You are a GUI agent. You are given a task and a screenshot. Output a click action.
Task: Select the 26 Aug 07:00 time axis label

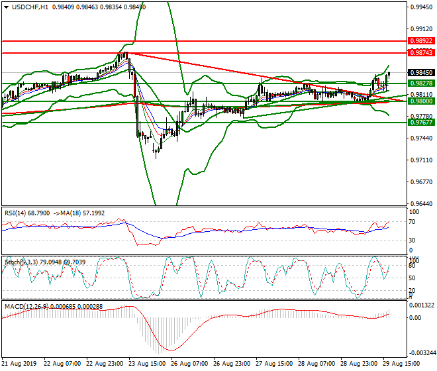click(x=189, y=364)
